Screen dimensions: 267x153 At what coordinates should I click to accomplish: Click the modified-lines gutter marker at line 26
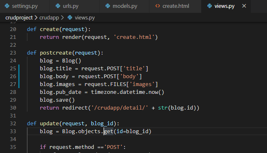pyautogui.click(x=19, y=76)
